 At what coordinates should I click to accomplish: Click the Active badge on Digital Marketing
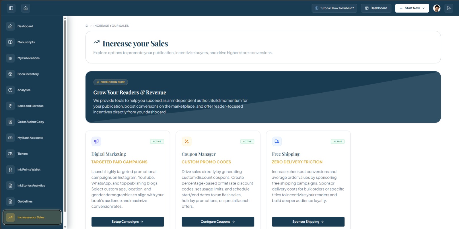[157, 141]
